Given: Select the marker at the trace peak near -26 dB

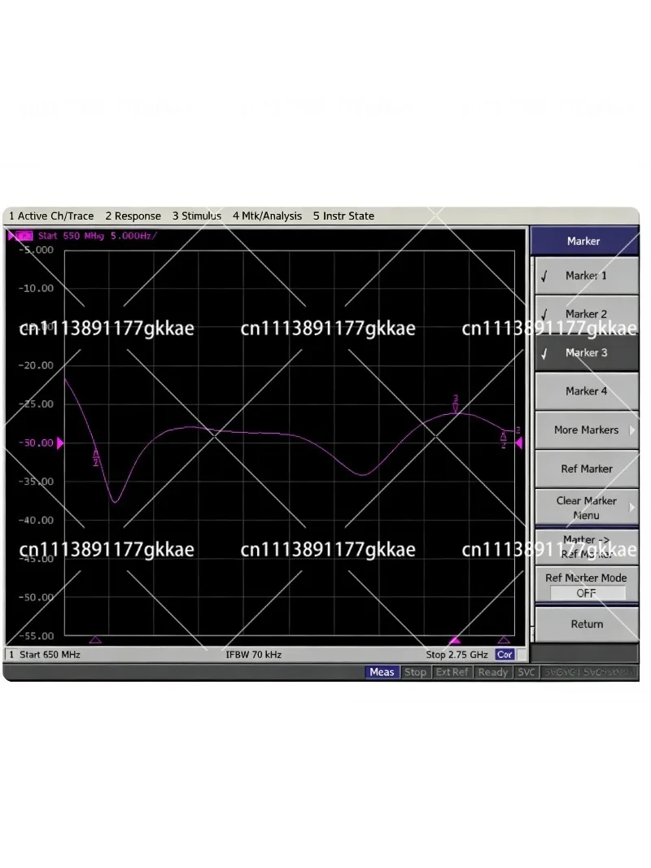Looking at the screenshot, I should (x=456, y=404).
